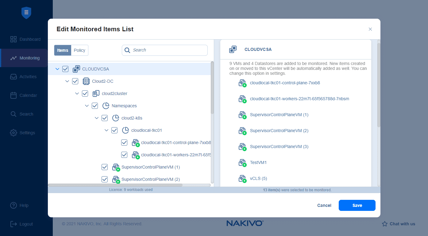
Task: Close the Edit Monitored Items dialog
Action: pos(370,29)
